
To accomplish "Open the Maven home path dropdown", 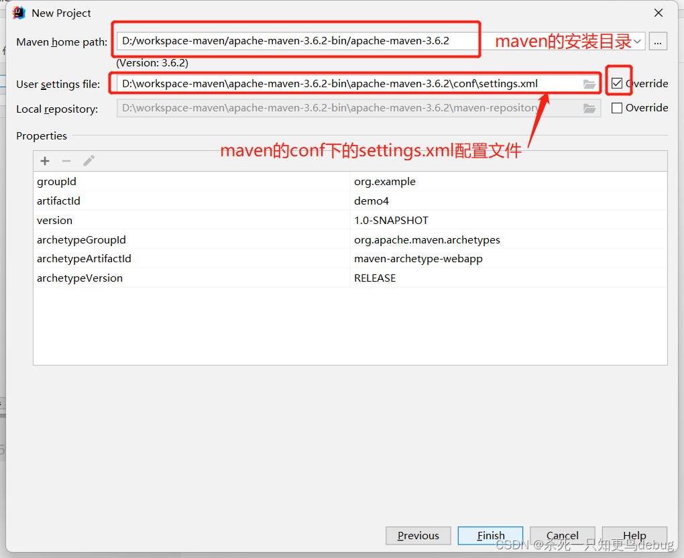I will pos(636,41).
